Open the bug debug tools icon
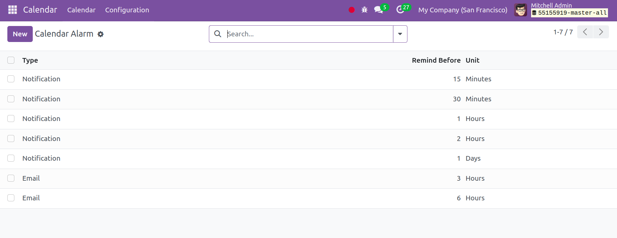This screenshot has height=238, width=617. [364, 10]
